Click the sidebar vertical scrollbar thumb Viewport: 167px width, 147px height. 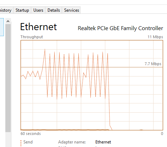8,78
